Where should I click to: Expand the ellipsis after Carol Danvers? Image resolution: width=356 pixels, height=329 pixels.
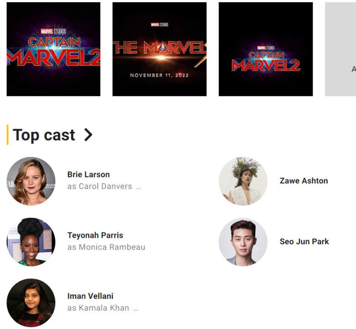tap(139, 187)
